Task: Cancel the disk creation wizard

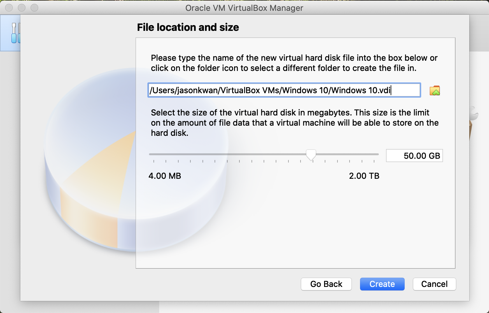Action: click(434, 284)
